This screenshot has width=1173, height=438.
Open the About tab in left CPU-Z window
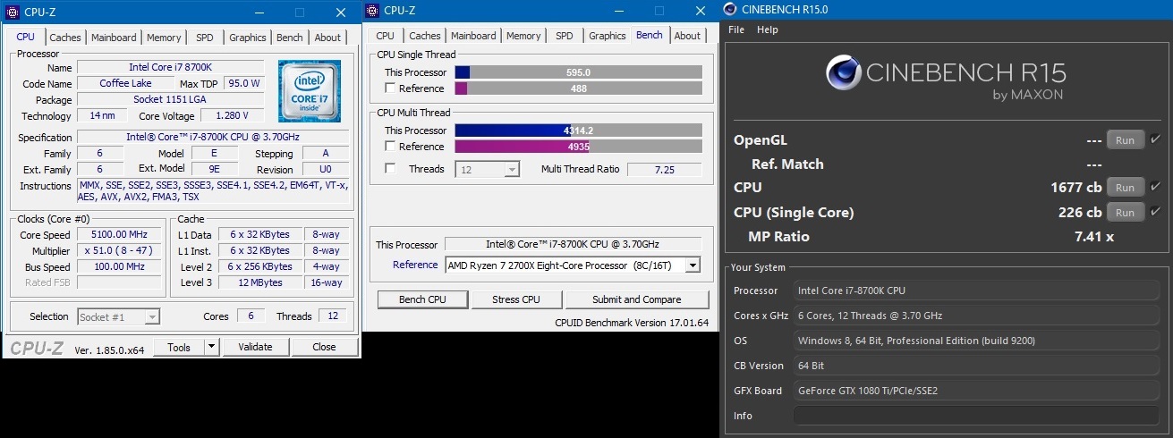(x=327, y=38)
